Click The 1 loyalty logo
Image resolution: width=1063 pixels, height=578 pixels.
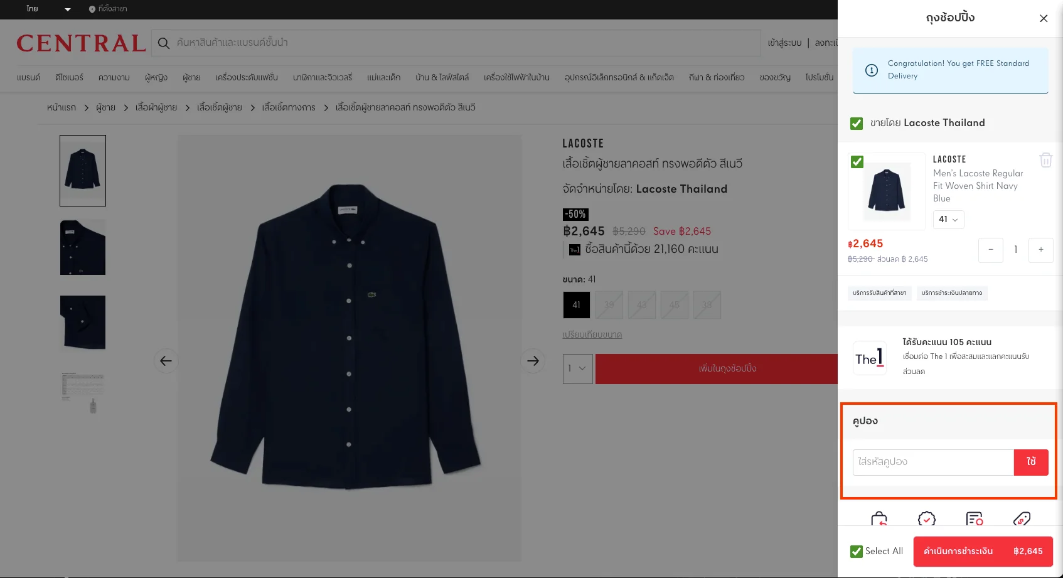870,358
